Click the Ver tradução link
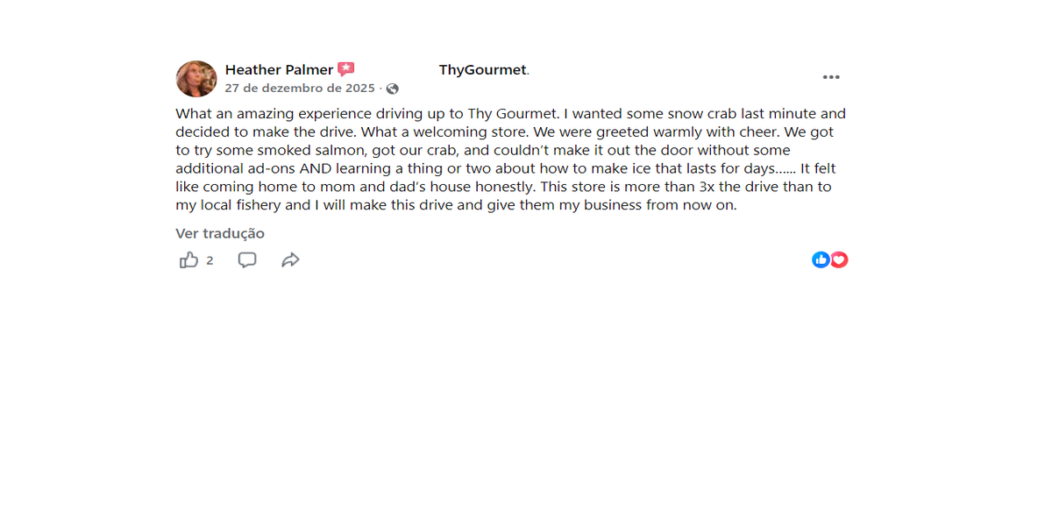1052x526 pixels. tap(220, 233)
